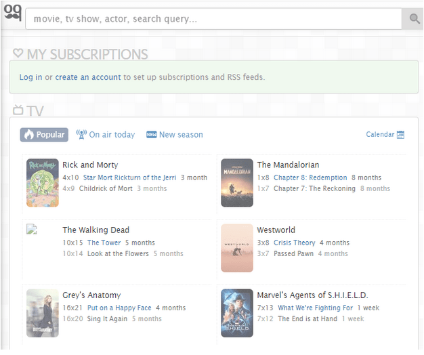The height and width of the screenshot is (355, 424).
Task: Select episode Childrick of Mort
Action: point(106,188)
